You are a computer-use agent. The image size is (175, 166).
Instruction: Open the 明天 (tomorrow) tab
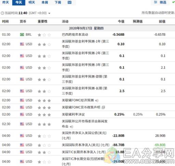[31, 2]
